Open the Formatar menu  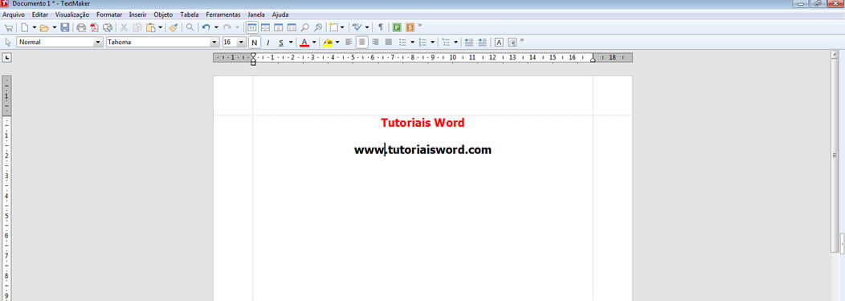coord(109,14)
